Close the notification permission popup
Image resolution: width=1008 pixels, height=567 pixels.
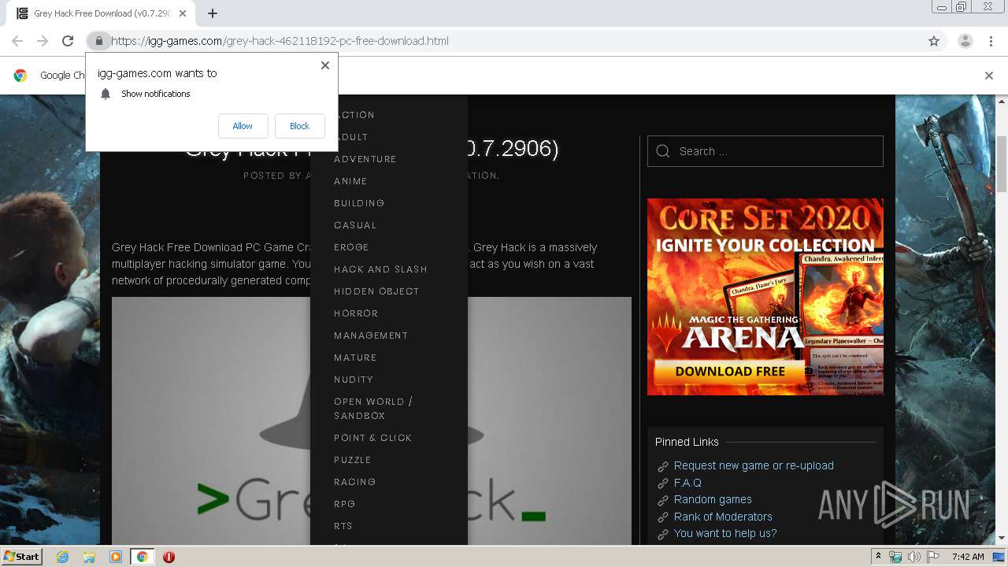click(x=324, y=65)
